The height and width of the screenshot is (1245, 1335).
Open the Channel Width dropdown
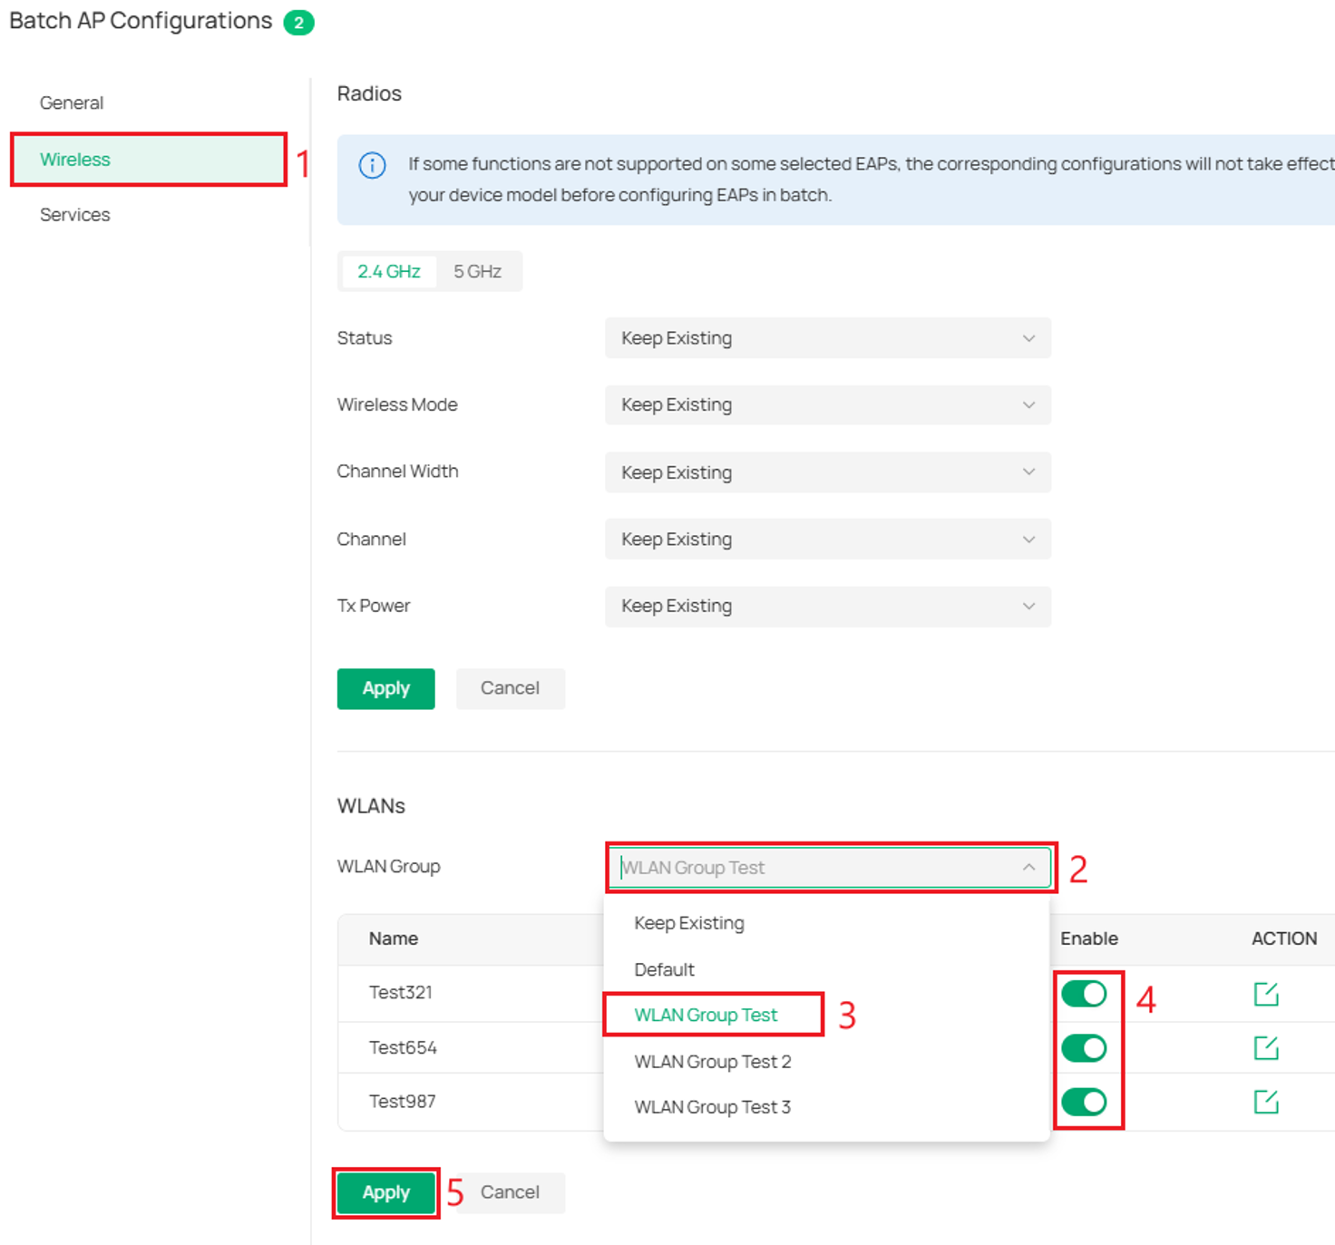(x=827, y=472)
